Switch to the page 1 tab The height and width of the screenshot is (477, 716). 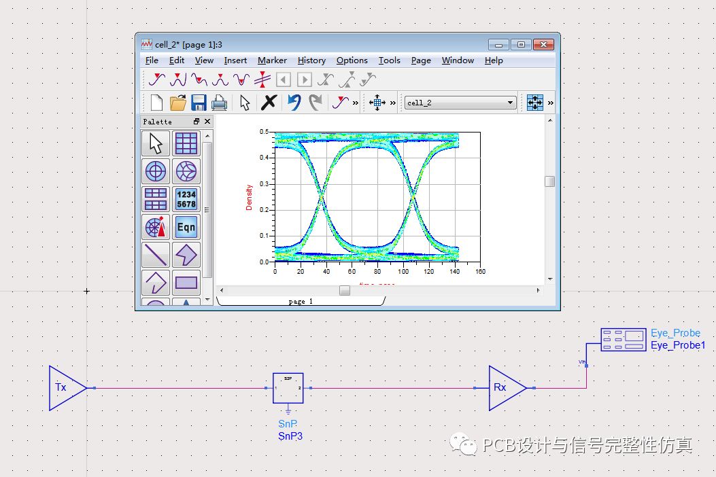(x=301, y=301)
